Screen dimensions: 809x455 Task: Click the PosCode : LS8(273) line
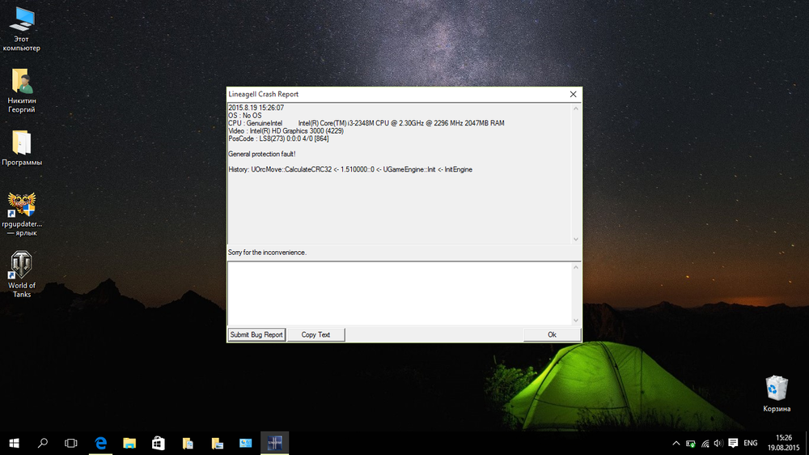tap(278, 139)
